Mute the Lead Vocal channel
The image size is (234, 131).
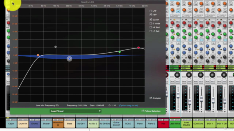(172, 82)
